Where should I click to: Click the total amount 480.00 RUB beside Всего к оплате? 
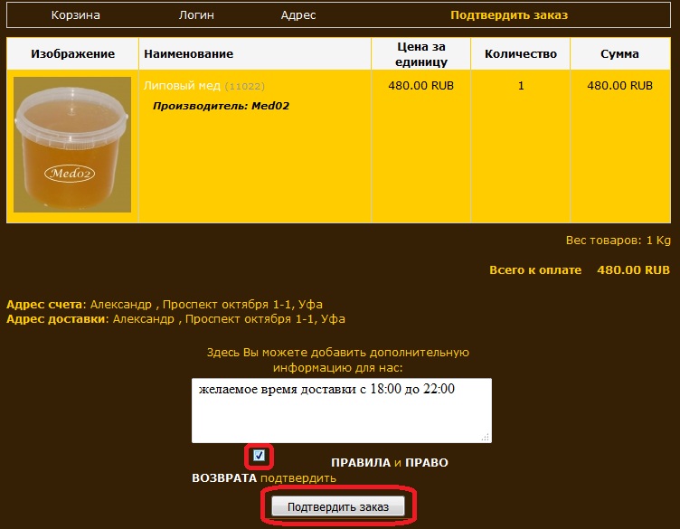(x=634, y=269)
